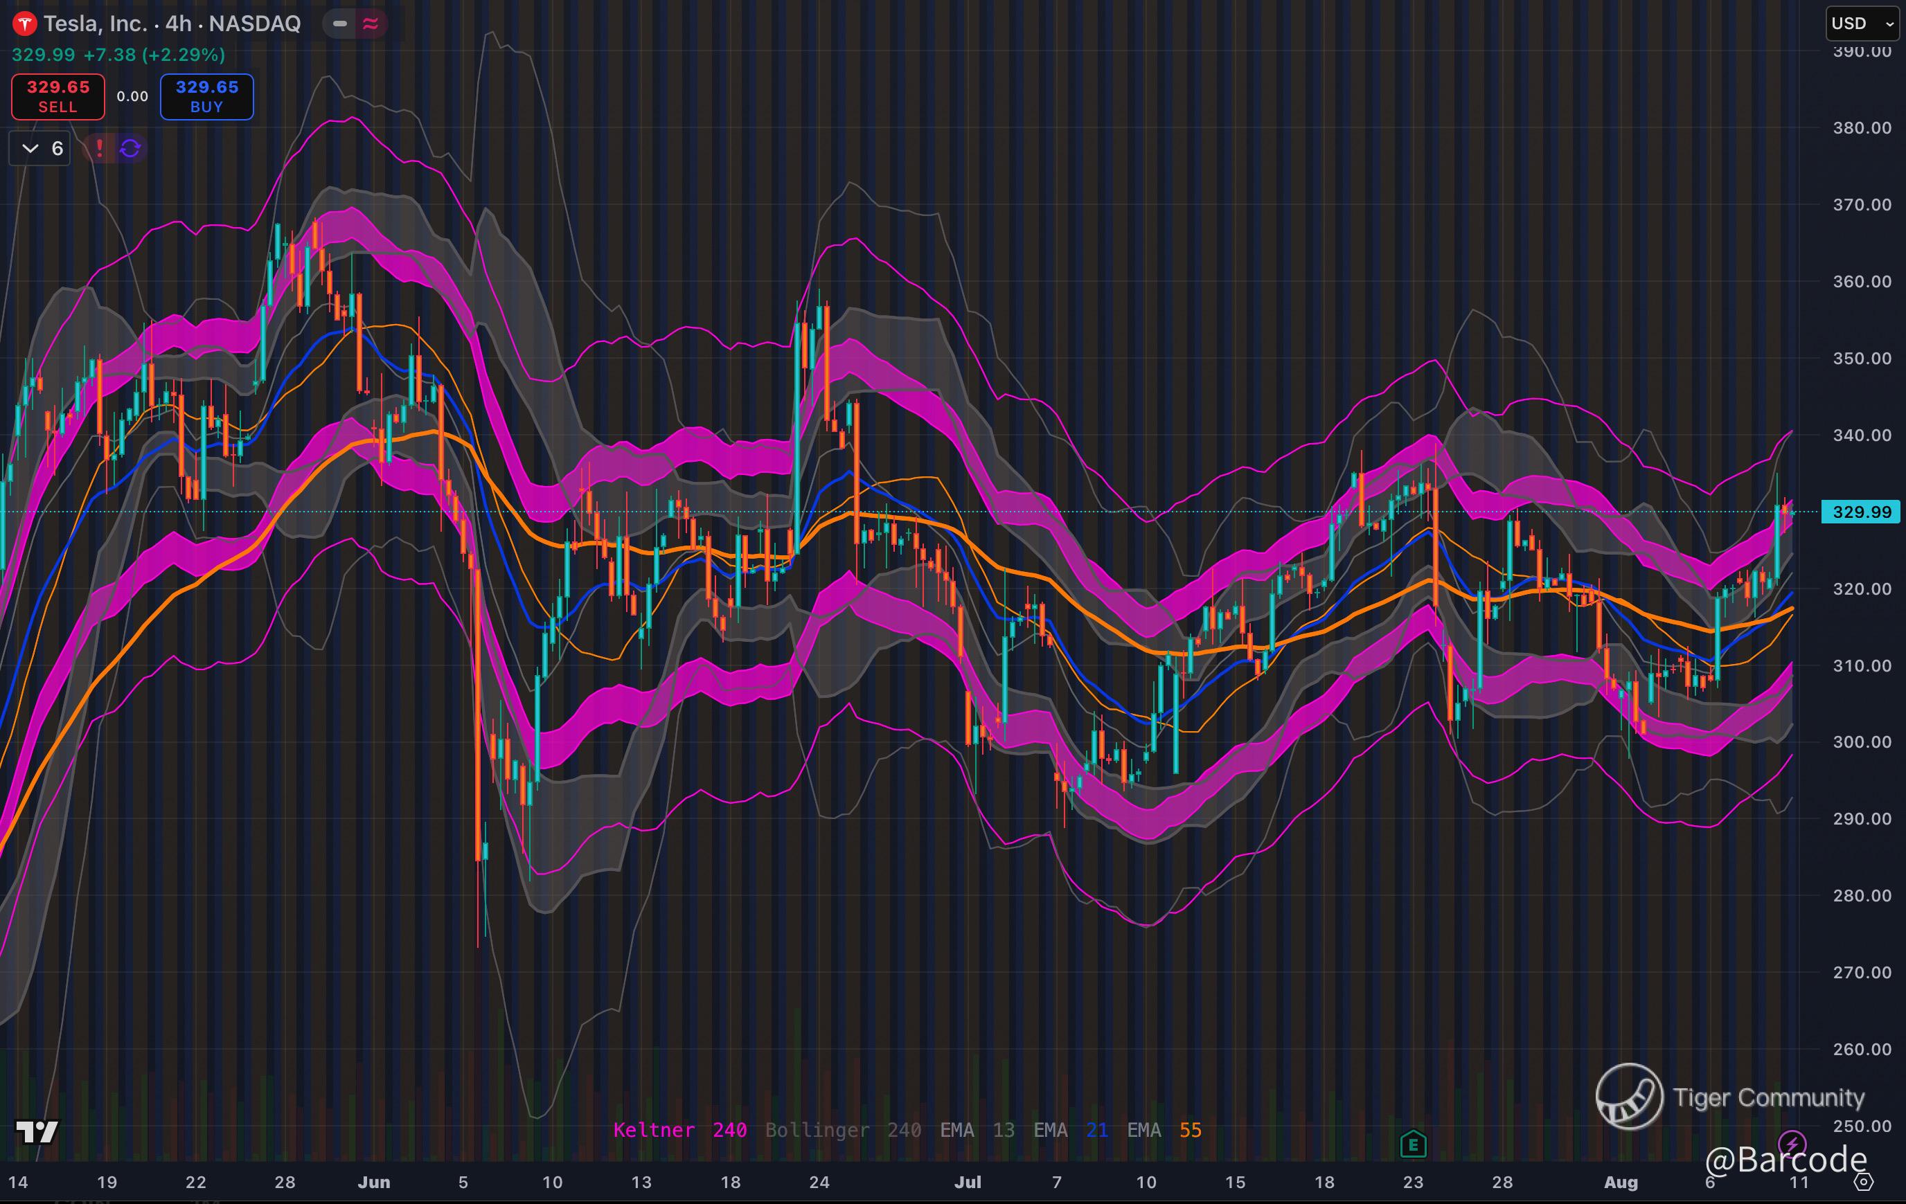
Task: Toggle the pink approximately-equal indicator button
Action: 371,24
